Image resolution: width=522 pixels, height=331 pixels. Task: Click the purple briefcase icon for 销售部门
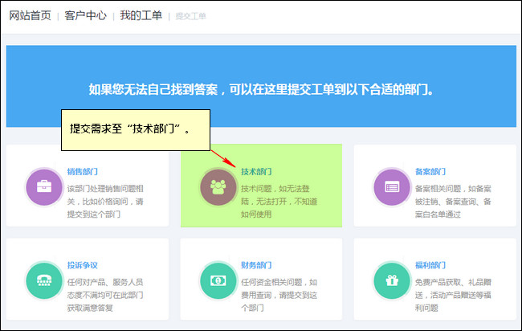point(44,187)
